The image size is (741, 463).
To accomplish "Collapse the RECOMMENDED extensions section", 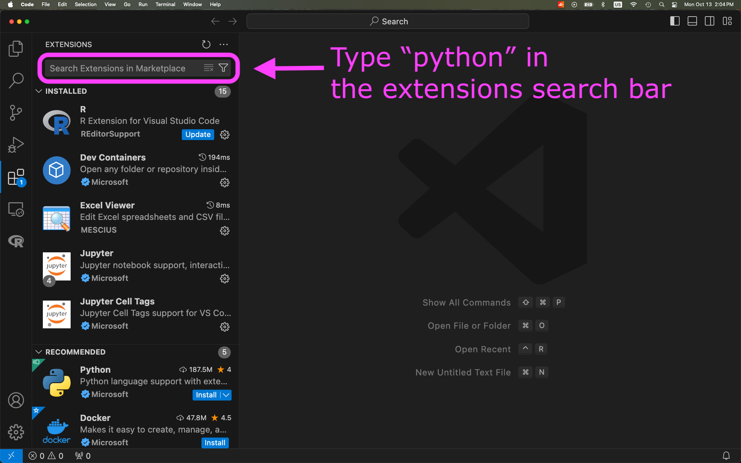I will pyautogui.click(x=39, y=352).
